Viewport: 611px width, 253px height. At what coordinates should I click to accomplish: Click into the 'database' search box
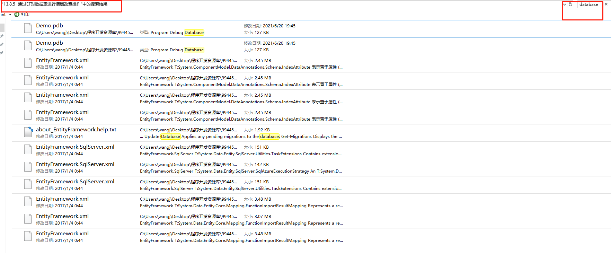[x=589, y=5]
